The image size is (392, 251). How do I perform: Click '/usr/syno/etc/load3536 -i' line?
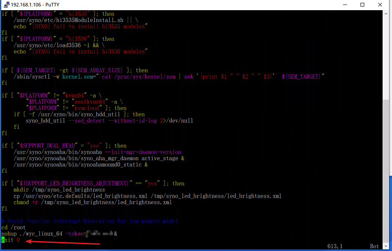coord(59,46)
